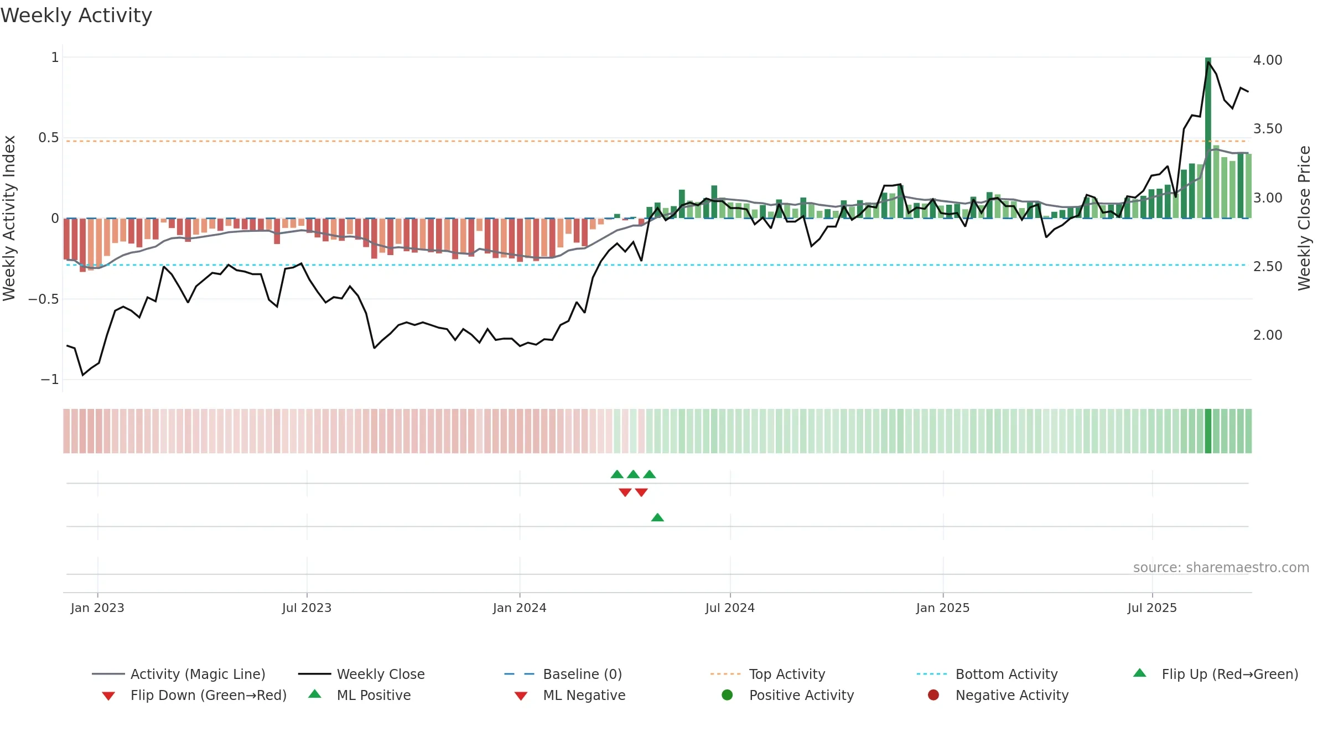
Task: Toggle Baseline (0) legend entry
Action: click(563, 674)
